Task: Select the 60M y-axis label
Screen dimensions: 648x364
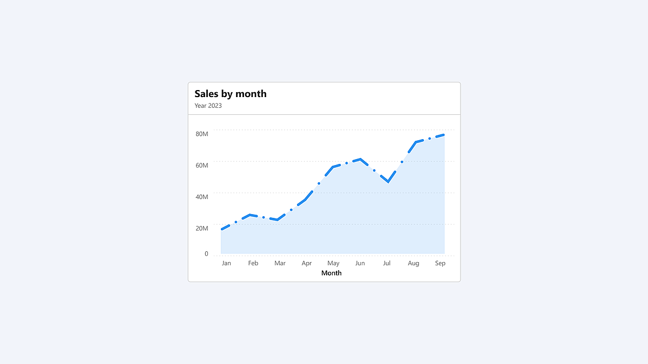Action: click(x=202, y=165)
